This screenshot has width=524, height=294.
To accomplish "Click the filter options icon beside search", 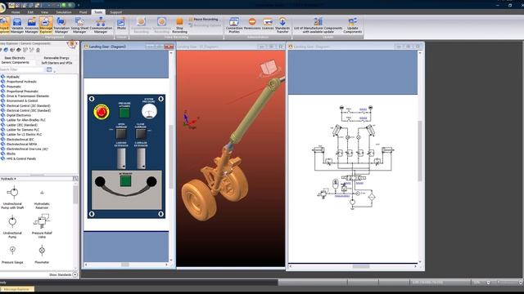I will (49, 69).
